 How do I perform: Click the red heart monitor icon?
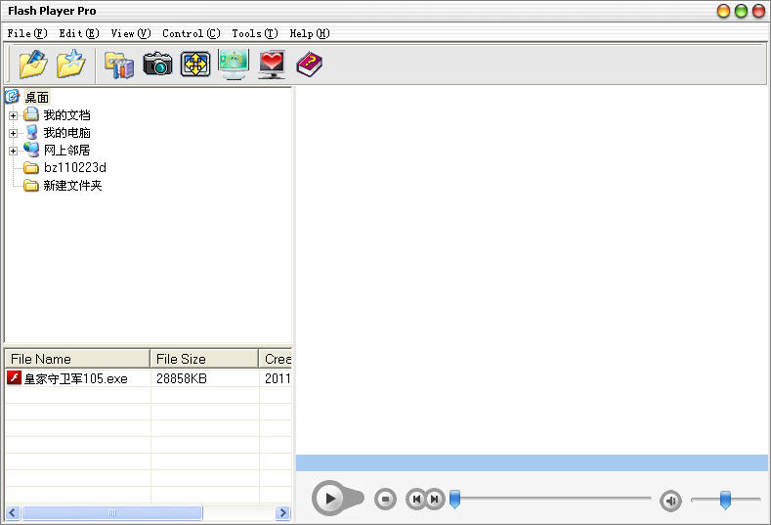(x=272, y=65)
